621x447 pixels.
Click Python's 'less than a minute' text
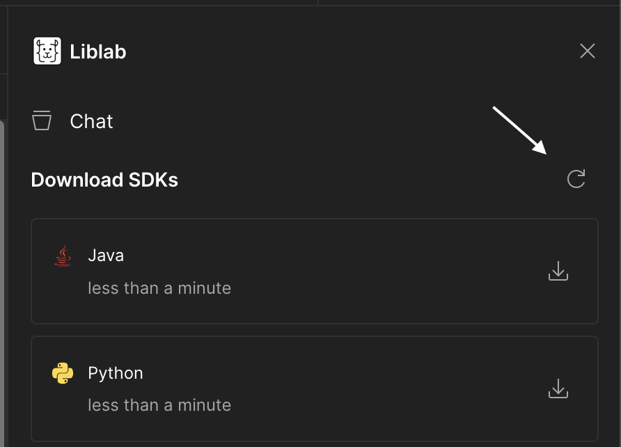pyautogui.click(x=159, y=405)
